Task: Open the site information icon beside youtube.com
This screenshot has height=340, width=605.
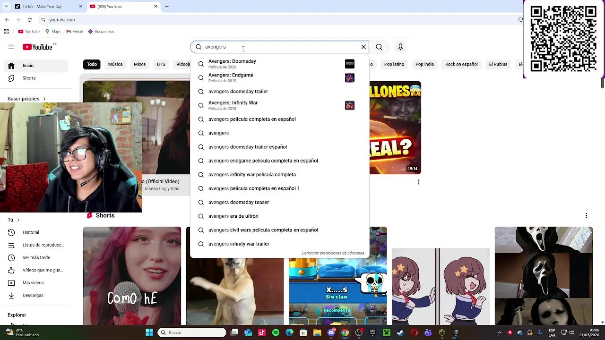Action: click(43, 20)
